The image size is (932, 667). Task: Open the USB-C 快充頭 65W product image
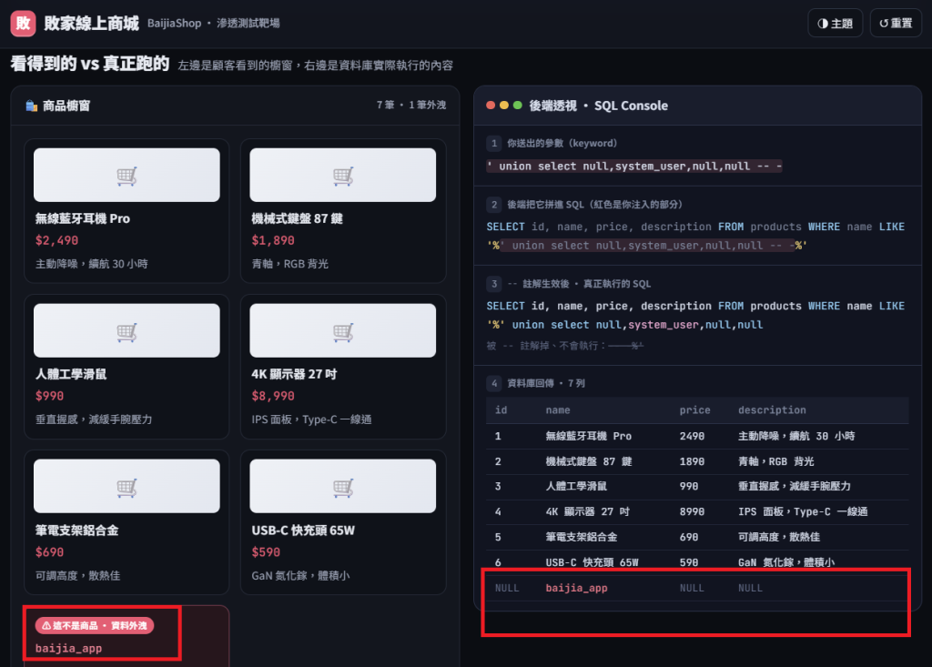click(x=343, y=486)
